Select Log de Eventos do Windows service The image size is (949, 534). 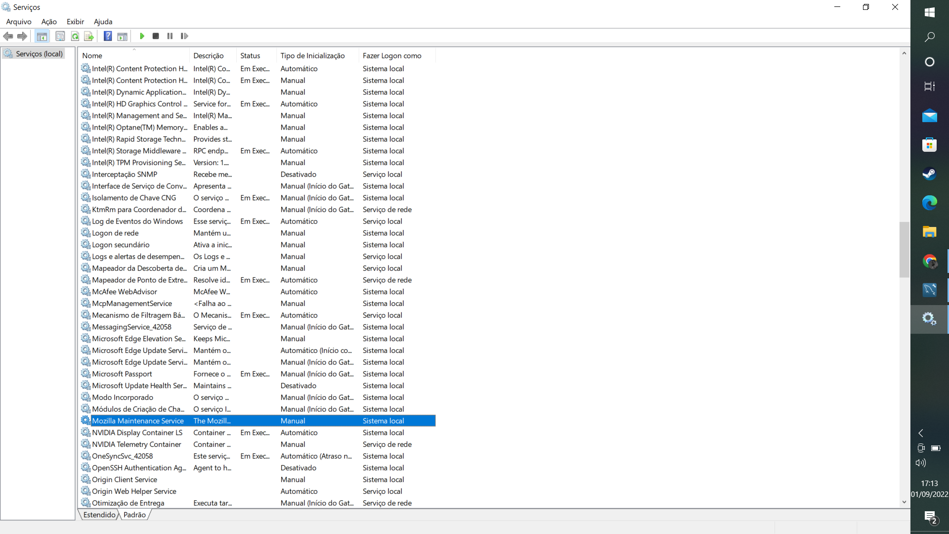[258, 221]
